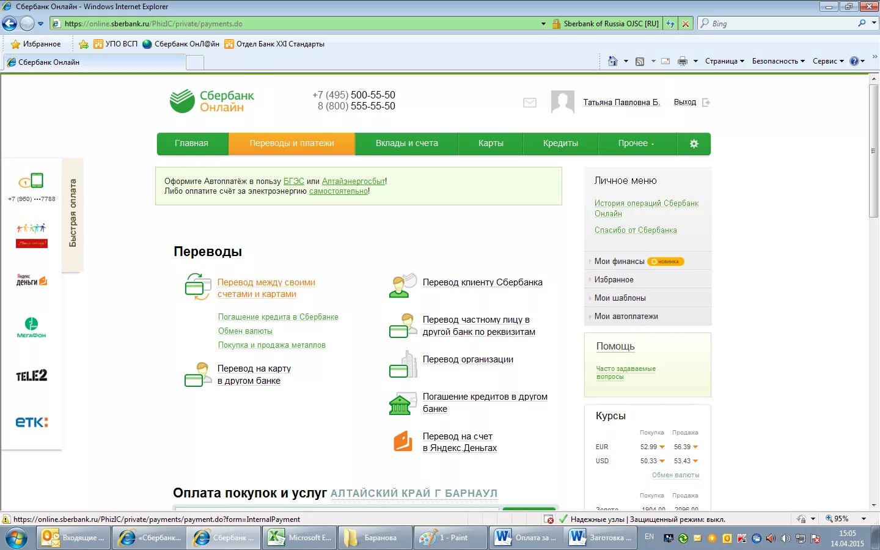Click the Выход logout link
Viewport: 880px width, 550px height.
[x=685, y=102]
